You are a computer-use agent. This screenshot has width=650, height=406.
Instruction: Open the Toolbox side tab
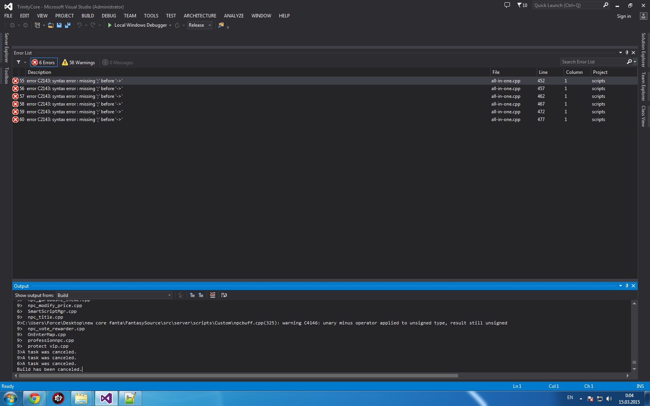[x=6, y=76]
